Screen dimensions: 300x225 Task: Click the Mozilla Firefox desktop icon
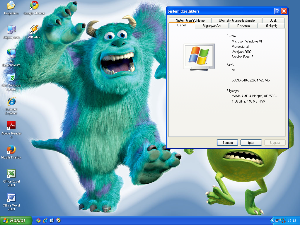point(11,150)
